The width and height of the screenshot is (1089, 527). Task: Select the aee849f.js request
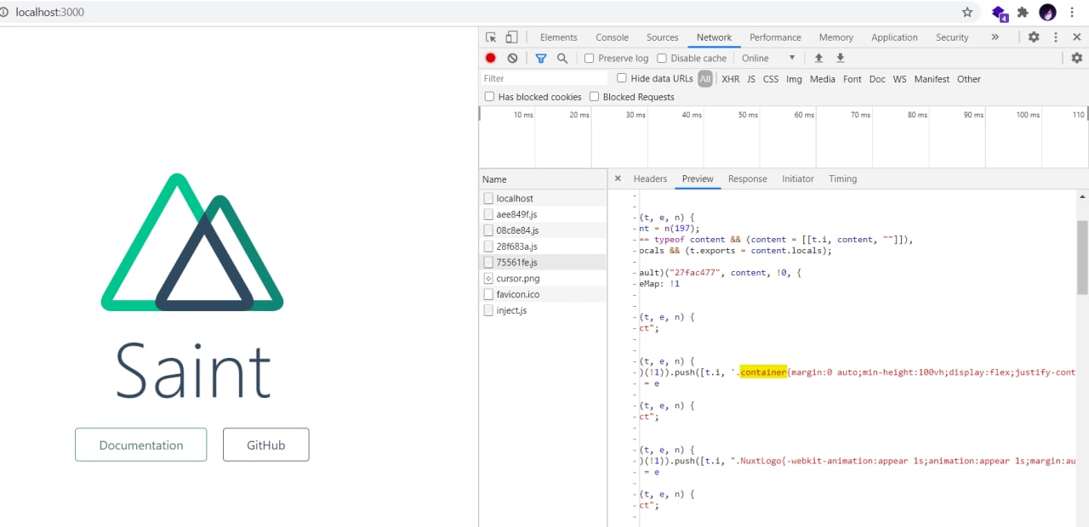tap(543, 214)
